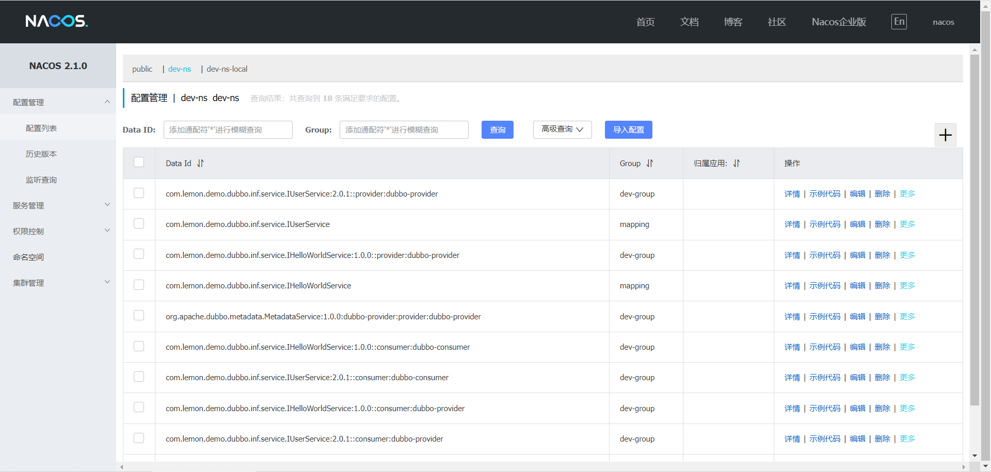Viewport: 991px width, 472px height.
Task: Click the right arrow of horizontal scrollbar
Action: tap(963, 467)
